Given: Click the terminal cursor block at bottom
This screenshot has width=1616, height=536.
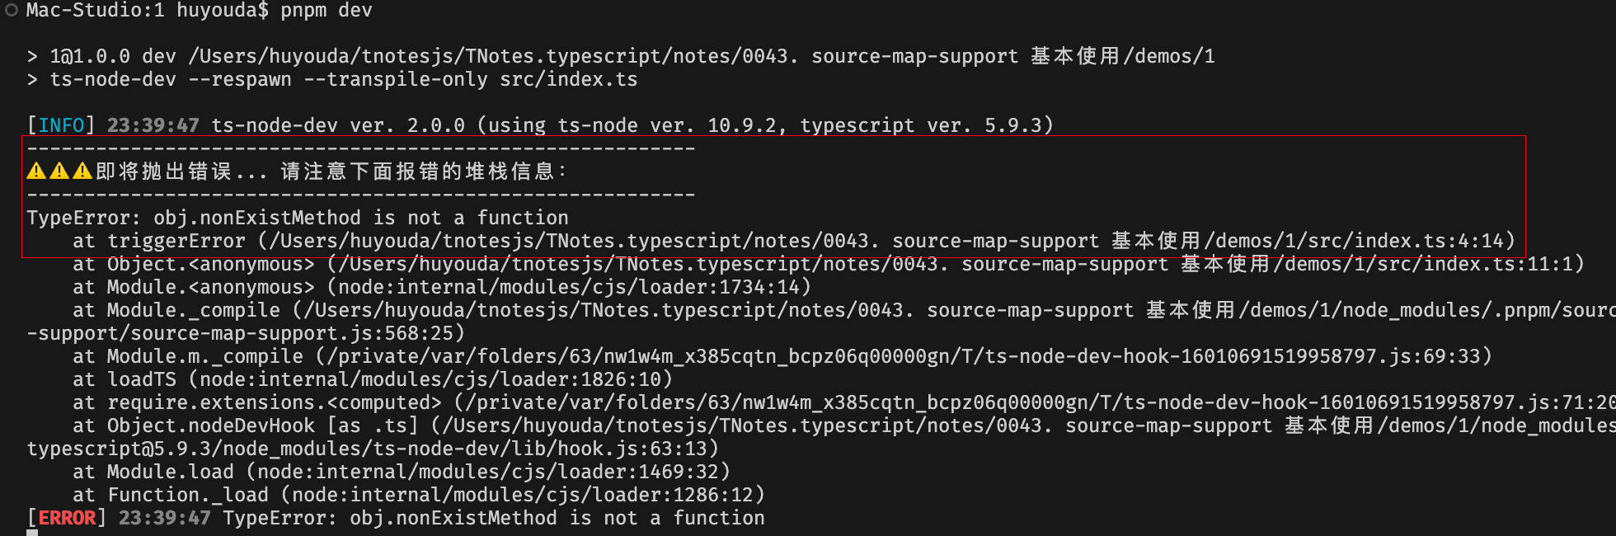Looking at the screenshot, I should (x=32, y=533).
